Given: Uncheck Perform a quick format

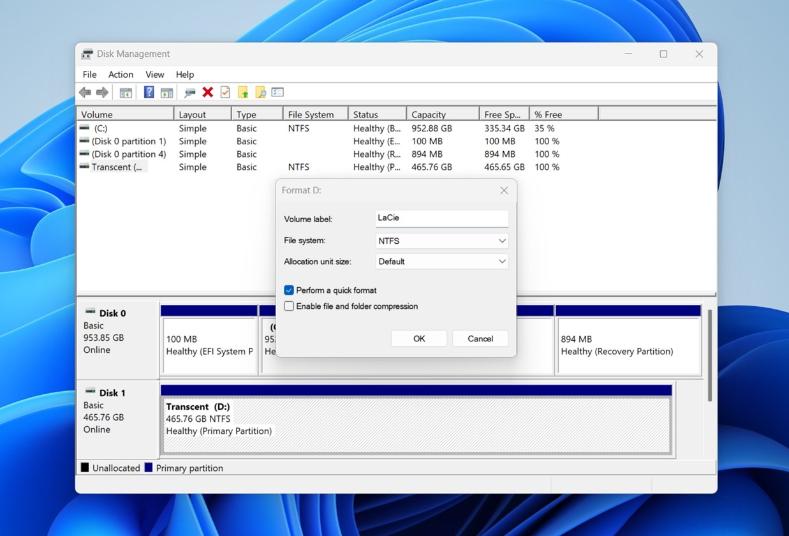Looking at the screenshot, I should pyautogui.click(x=289, y=290).
